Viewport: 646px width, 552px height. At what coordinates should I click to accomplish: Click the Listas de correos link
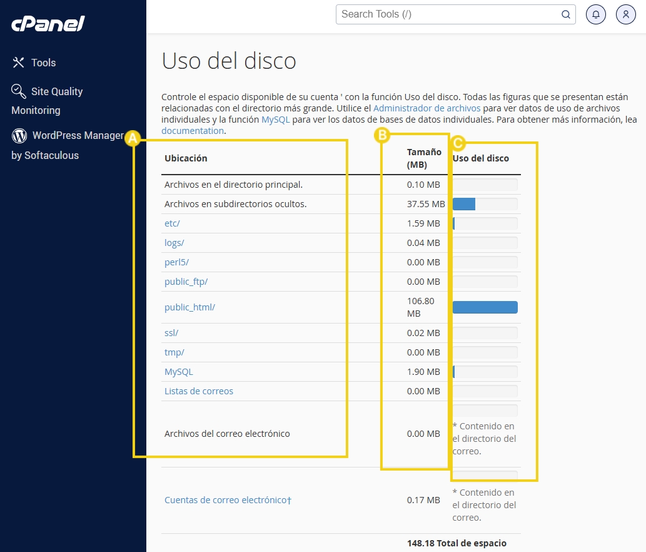click(199, 391)
